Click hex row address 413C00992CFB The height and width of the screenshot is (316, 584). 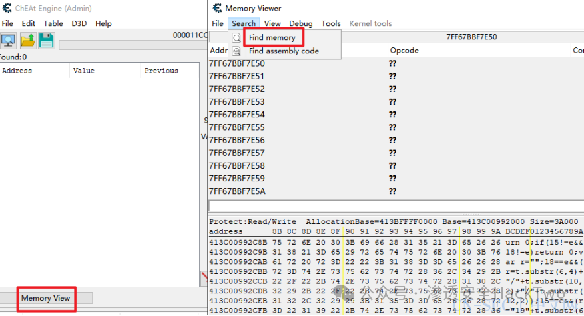coord(238,311)
